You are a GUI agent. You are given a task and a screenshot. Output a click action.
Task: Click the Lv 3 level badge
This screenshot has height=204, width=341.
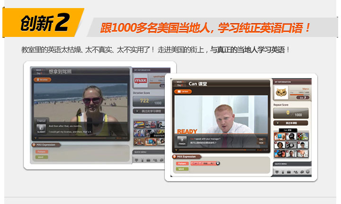click(x=303, y=98)
